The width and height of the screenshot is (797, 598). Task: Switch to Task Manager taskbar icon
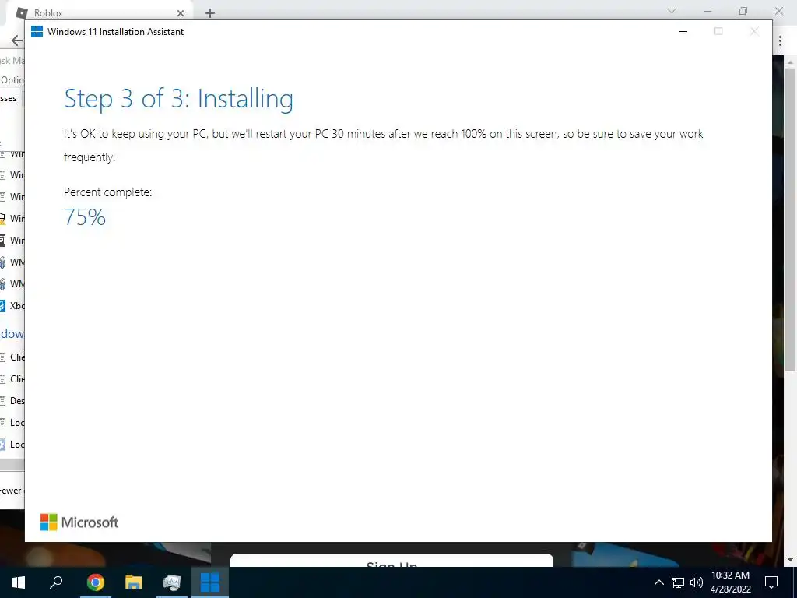click(x=172, y=582)
